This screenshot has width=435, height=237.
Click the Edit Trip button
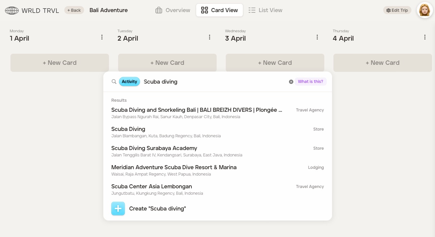(397, 10)
